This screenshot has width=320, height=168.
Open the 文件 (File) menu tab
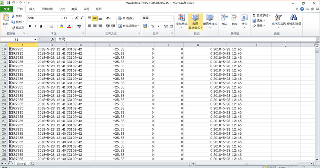click(7, 9)
